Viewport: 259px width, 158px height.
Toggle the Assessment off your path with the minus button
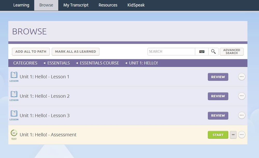[233, 135]
